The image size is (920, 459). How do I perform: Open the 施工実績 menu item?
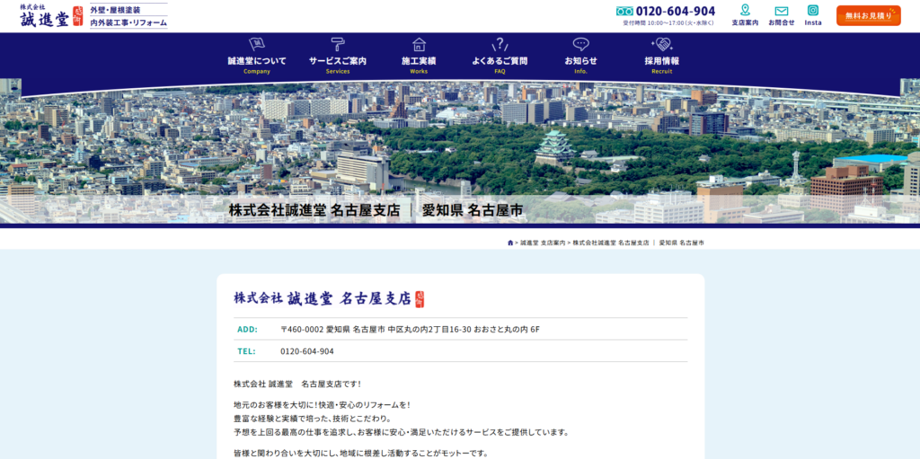(x=419, y=60)
